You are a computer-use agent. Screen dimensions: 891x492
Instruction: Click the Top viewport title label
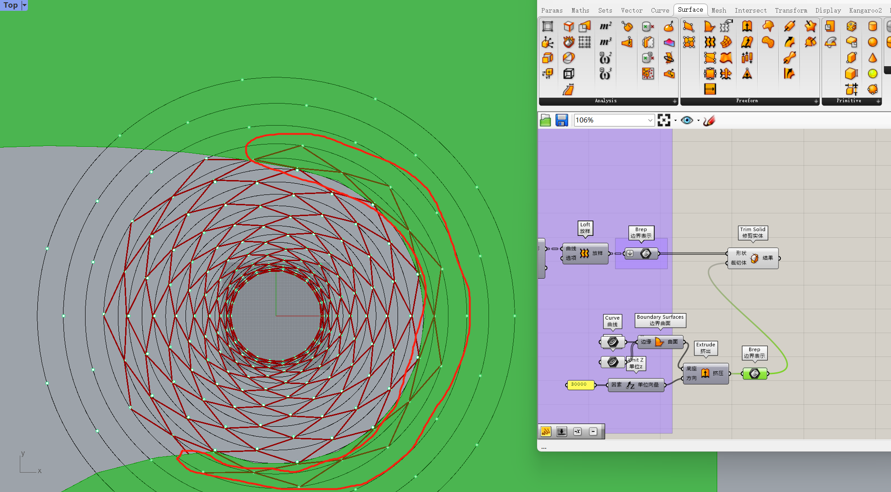click(11, 5)
